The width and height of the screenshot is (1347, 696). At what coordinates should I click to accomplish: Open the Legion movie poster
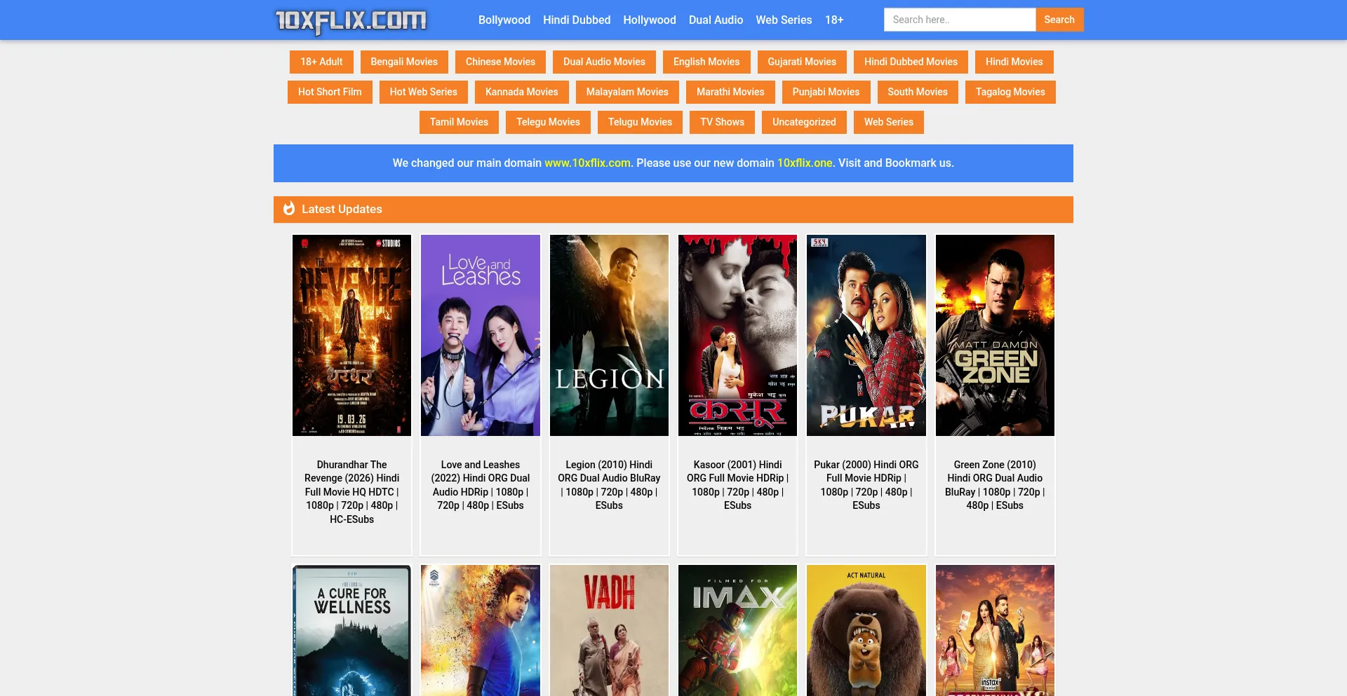click(x=609, y=335)
